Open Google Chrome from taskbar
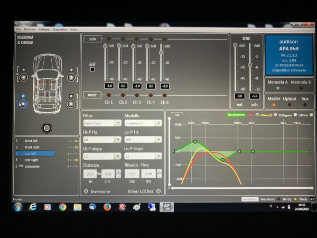The height and width of the screenshot is (238, 317). pyautogui.click(x=63, y=207)
